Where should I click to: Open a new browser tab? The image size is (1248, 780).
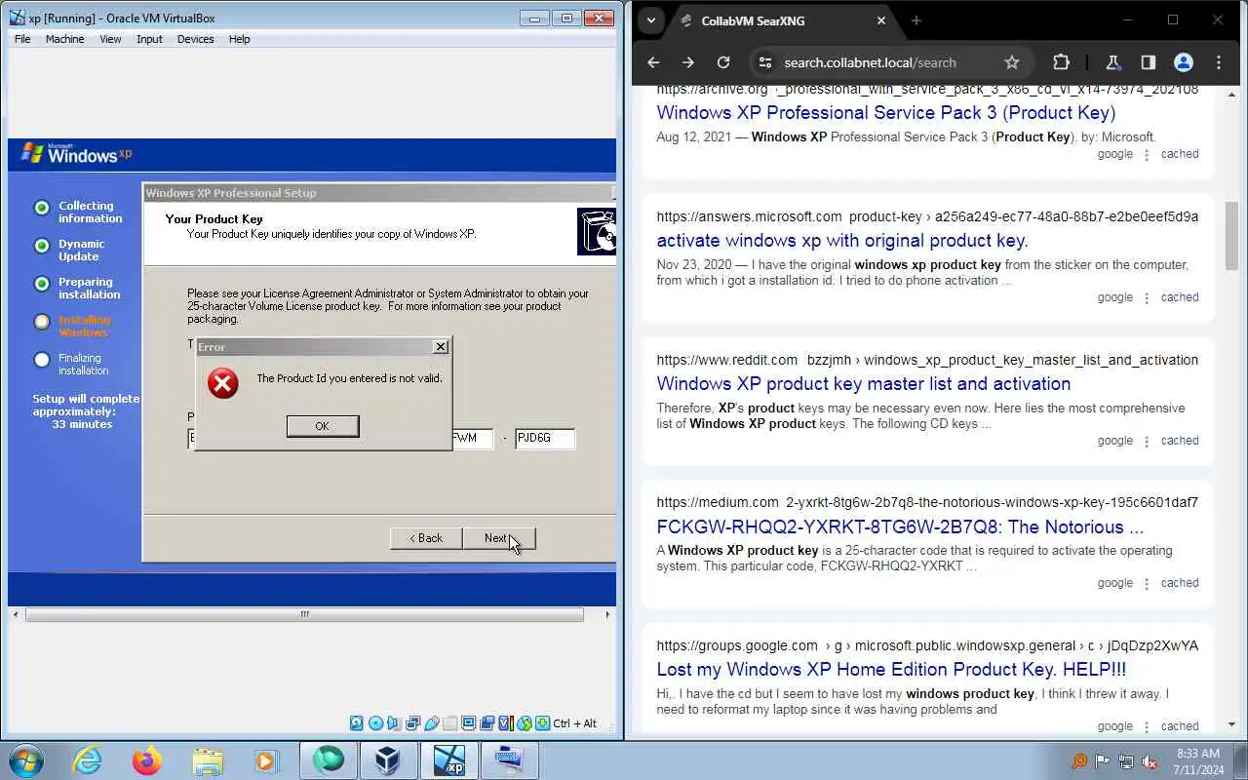(916, 20)
